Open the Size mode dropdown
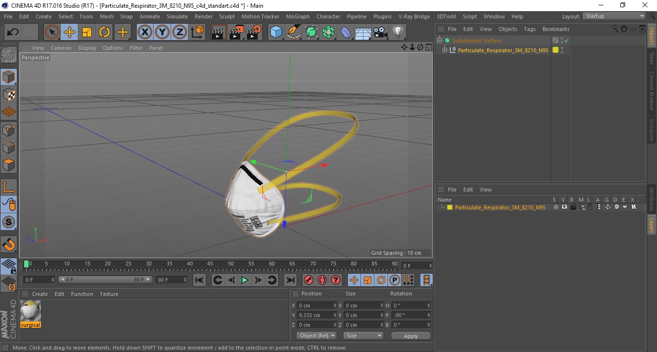The height and width of the screenshot is (352, 657). (363, 336)
